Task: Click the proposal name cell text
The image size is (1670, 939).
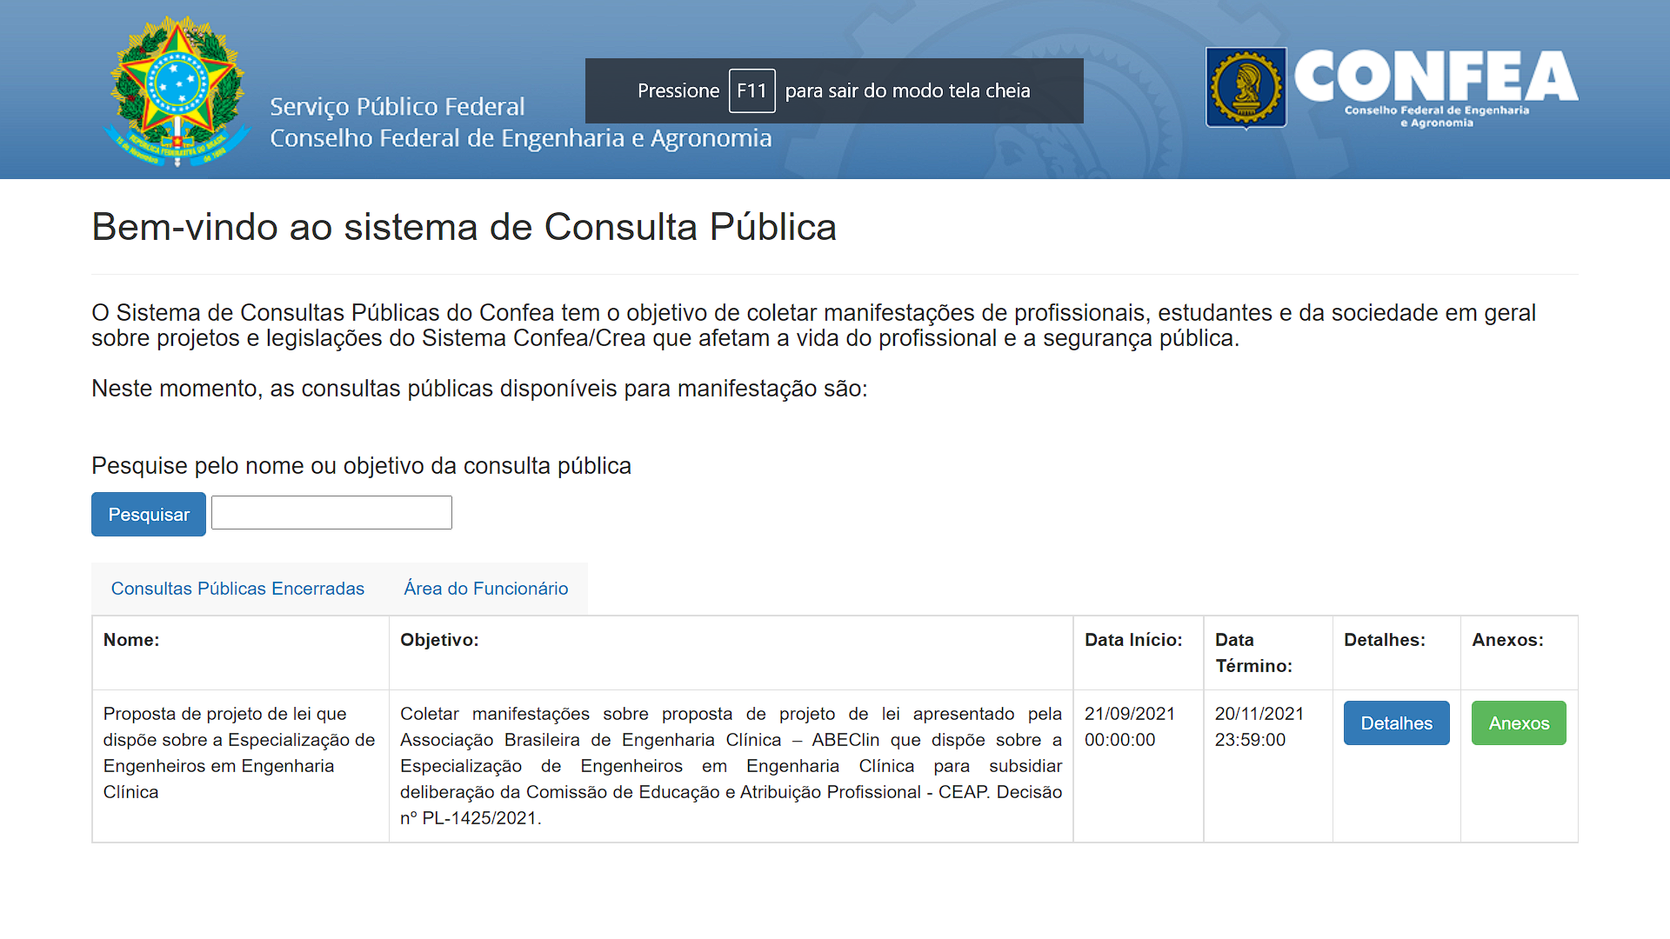Action: (x=238, y=752)
